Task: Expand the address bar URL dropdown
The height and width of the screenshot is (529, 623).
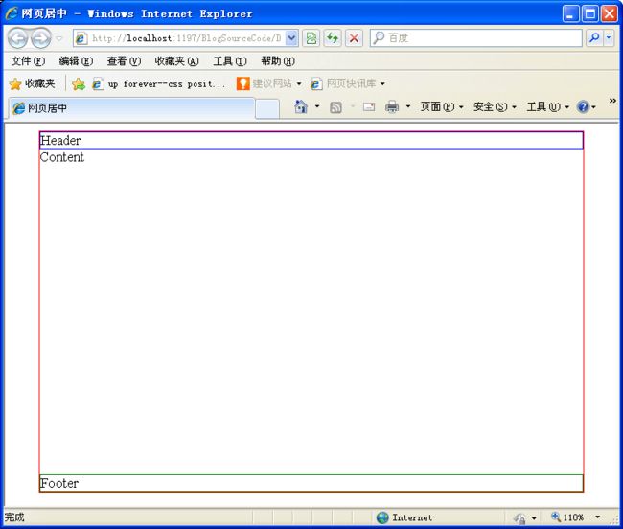Action: click(291, 38)
